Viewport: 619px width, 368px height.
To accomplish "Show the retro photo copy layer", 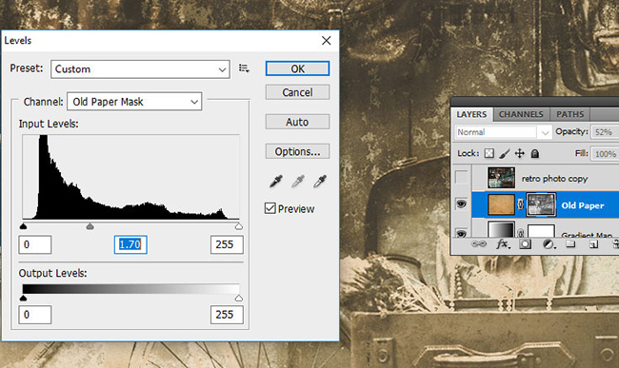I will coord(461,177).
